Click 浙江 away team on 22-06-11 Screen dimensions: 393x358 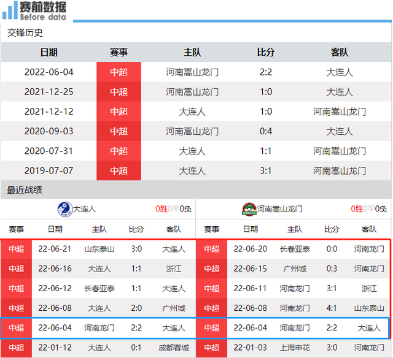[369, 289]
